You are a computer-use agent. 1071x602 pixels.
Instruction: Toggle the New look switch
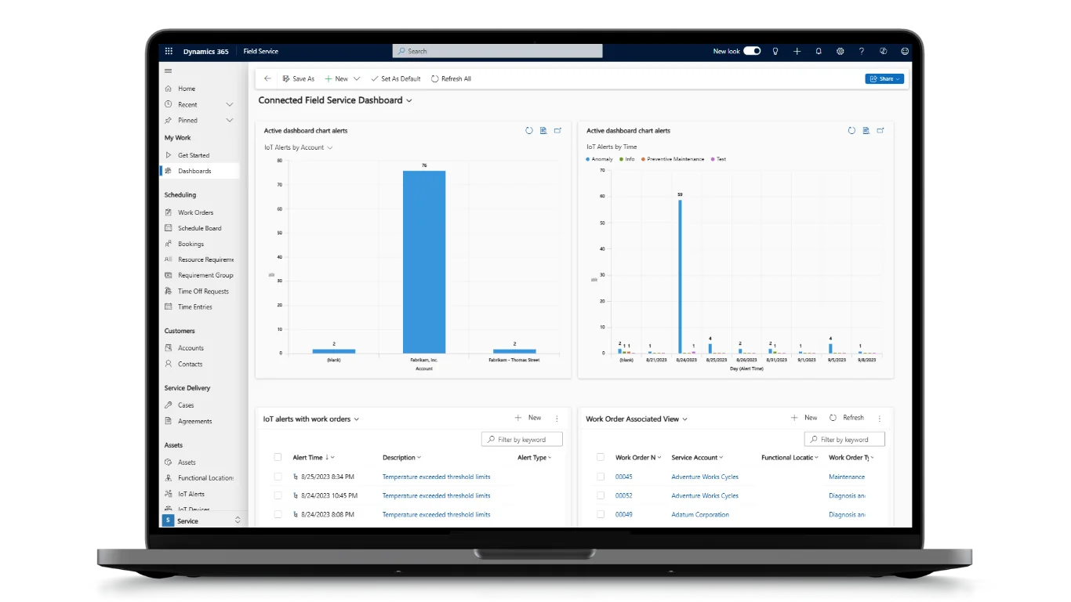(752, 51)
